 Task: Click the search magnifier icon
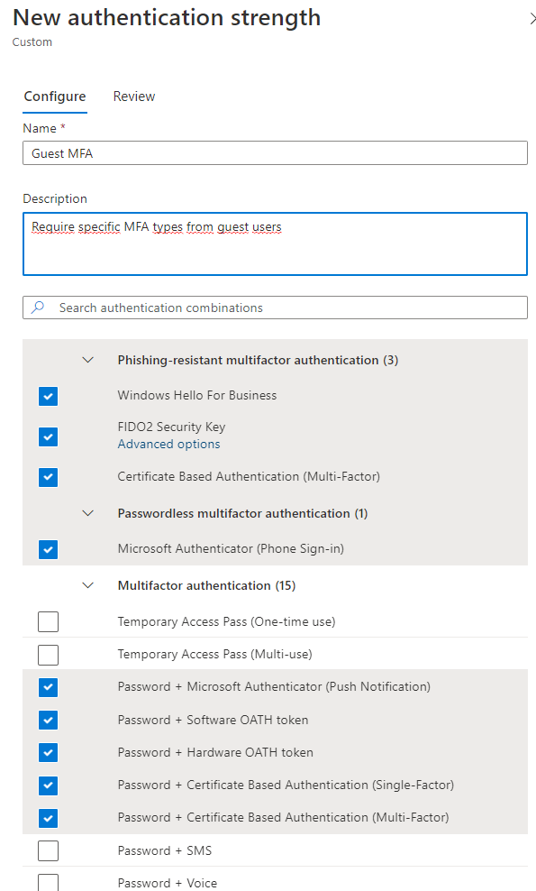click(x=38, y=308)
